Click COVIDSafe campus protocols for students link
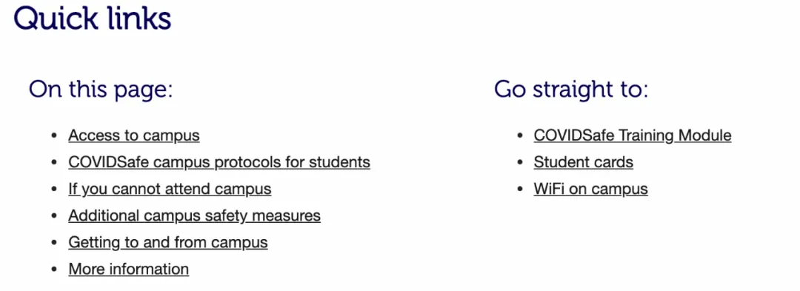 click(219, 162)
